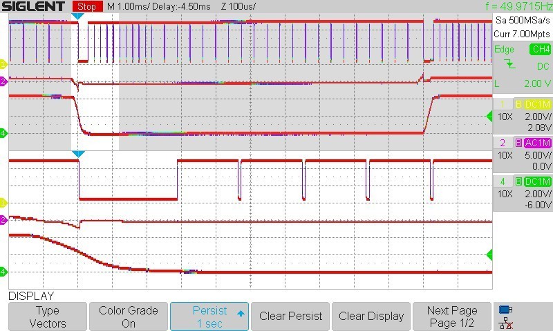The width and height of the screenshot is (553, 331).
Task: Click channel 1 ground marker in main view
Action: pyautogui.click(x=3, y=64)
